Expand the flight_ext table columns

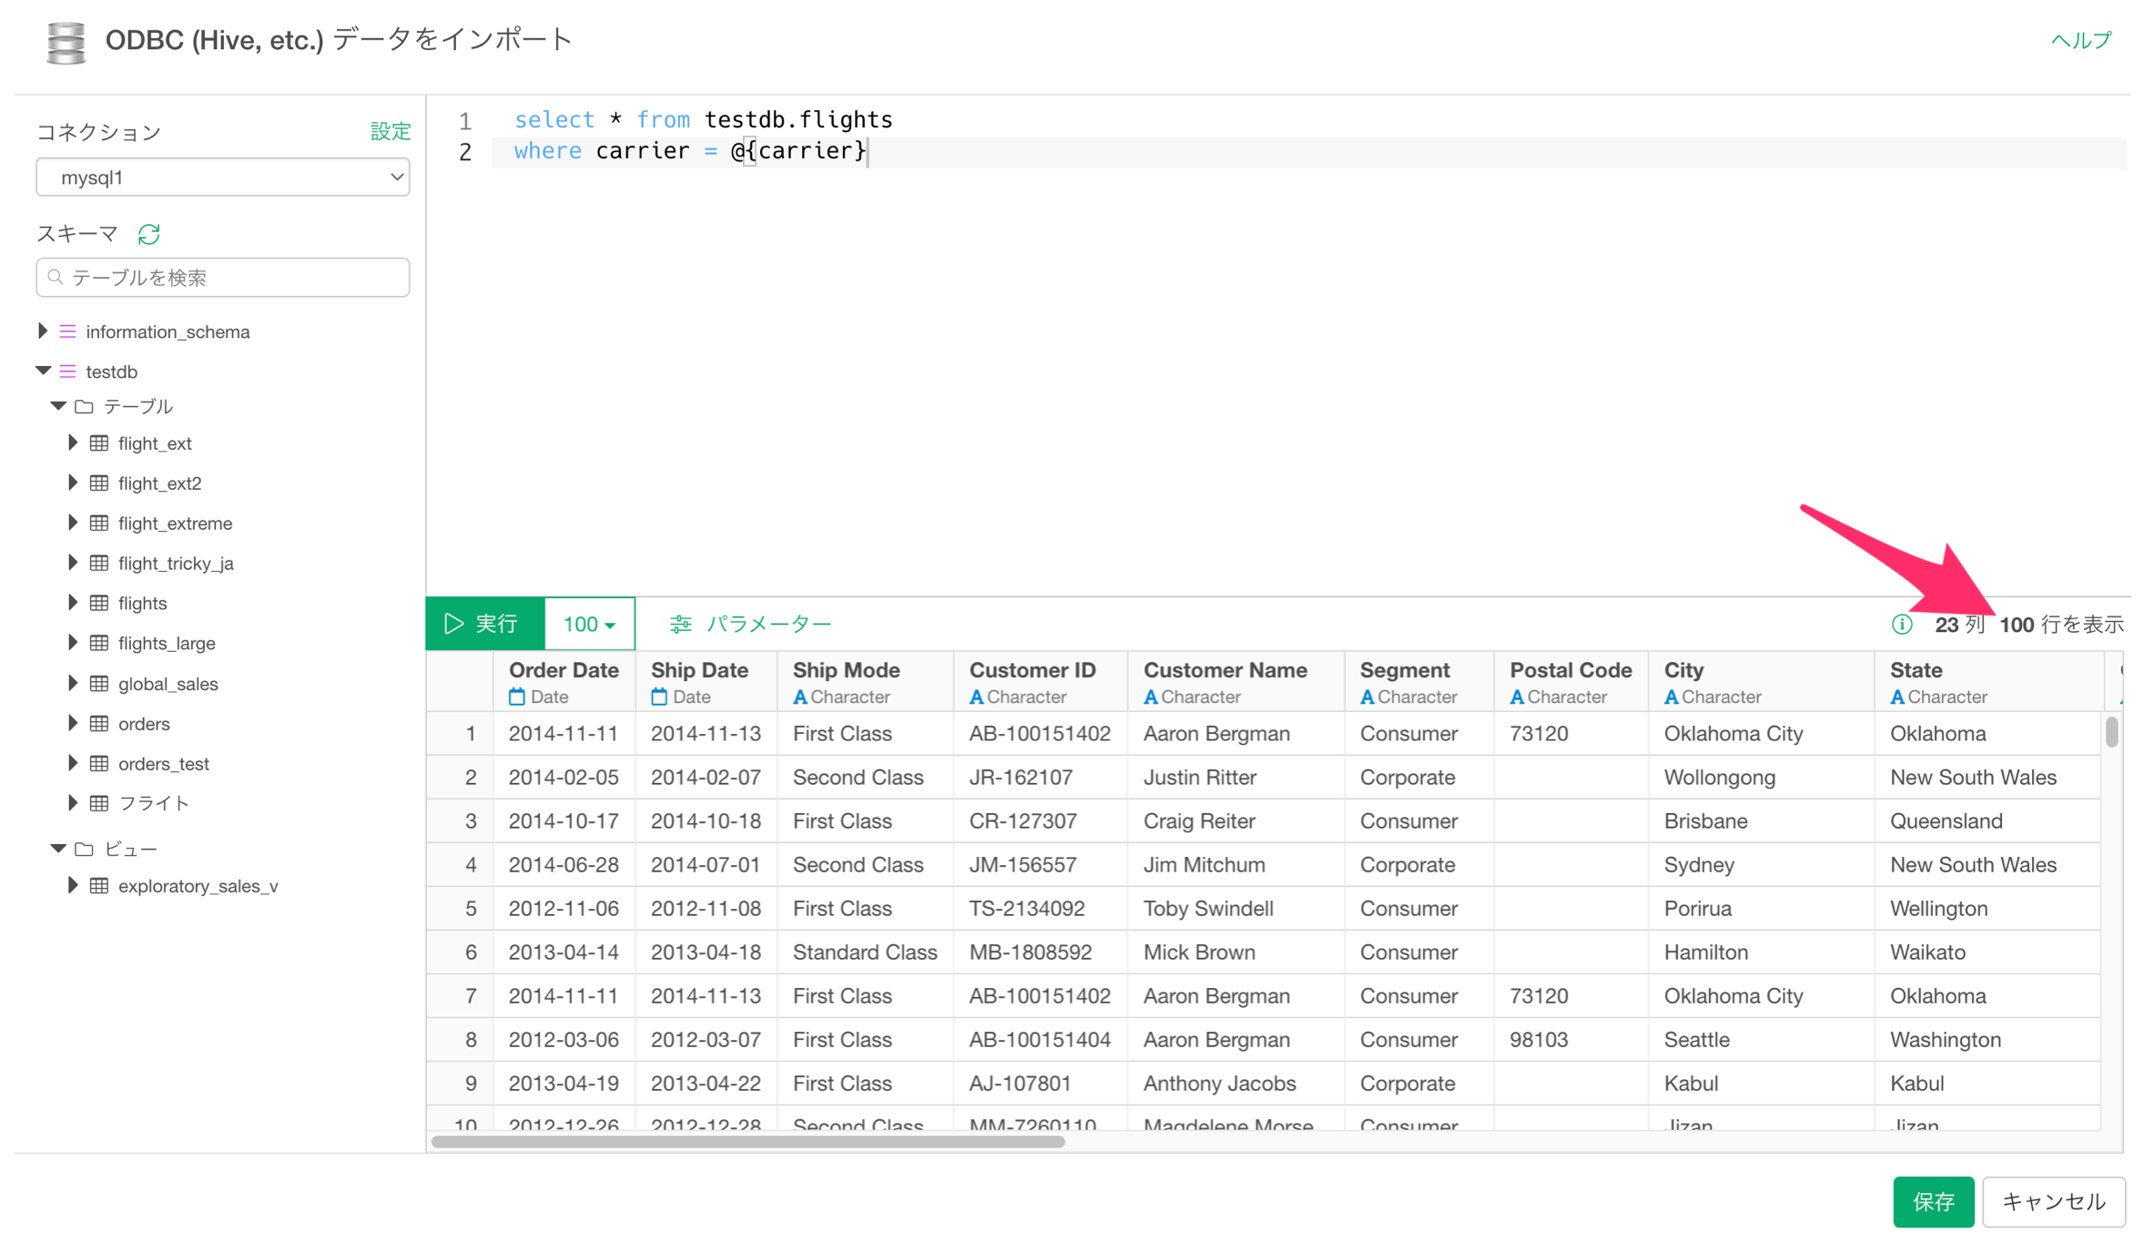[x=73, y=443]
